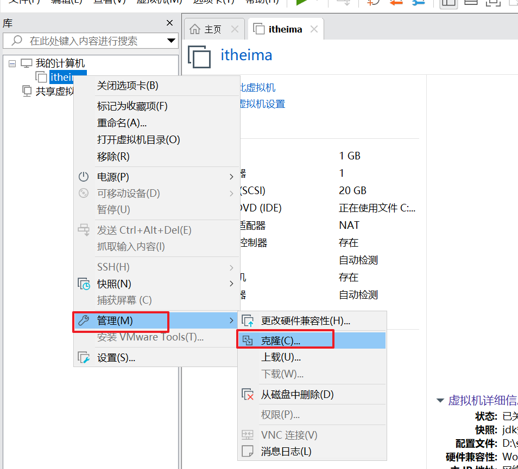Click the greyed 暂停(U) menu entry

pos(156,210)
